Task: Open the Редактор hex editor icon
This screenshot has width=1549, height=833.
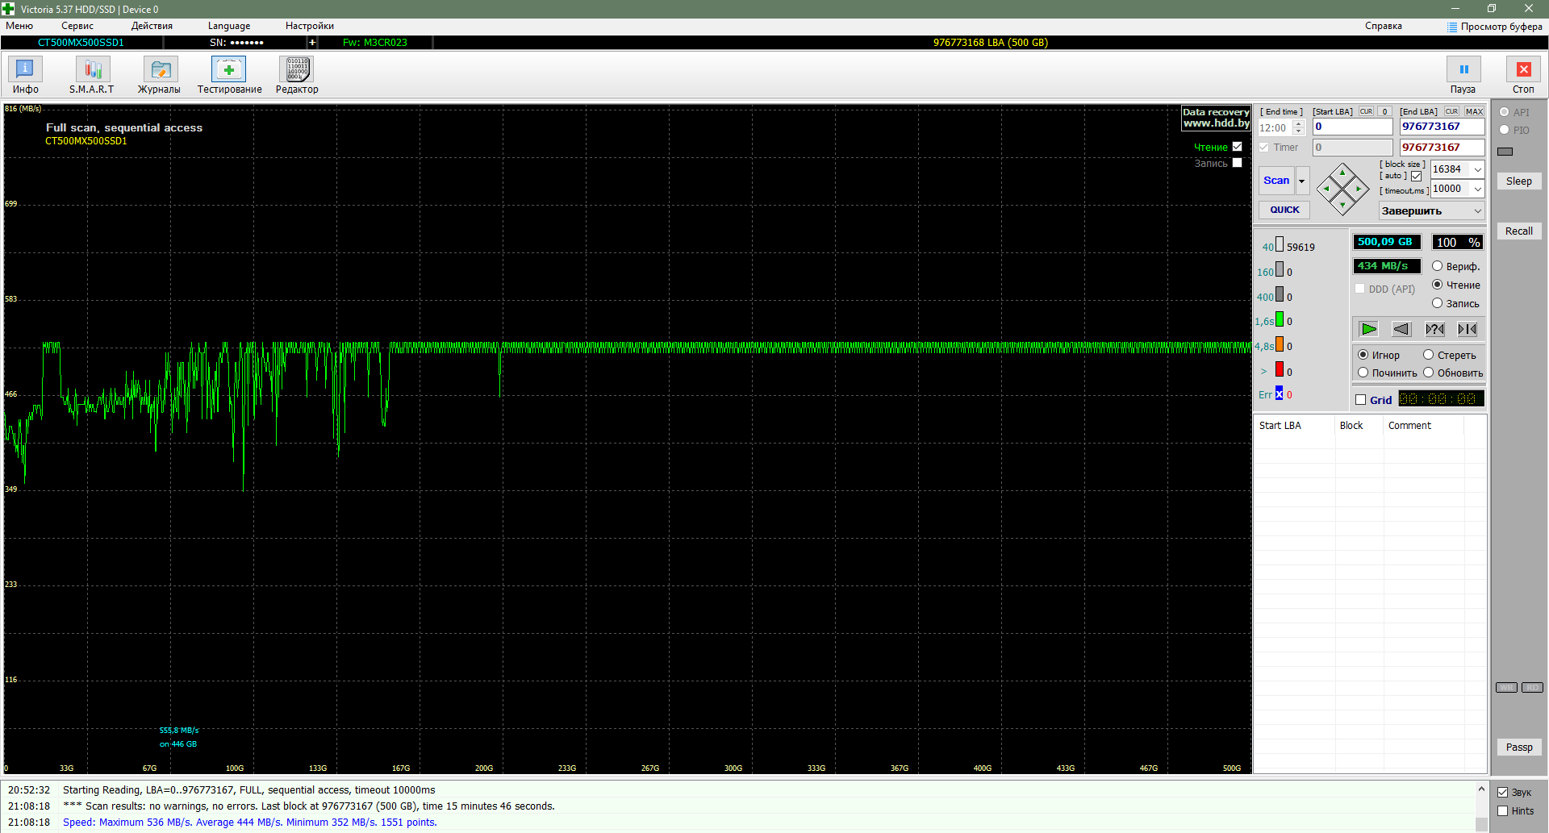Action: (x=296, y=75)
